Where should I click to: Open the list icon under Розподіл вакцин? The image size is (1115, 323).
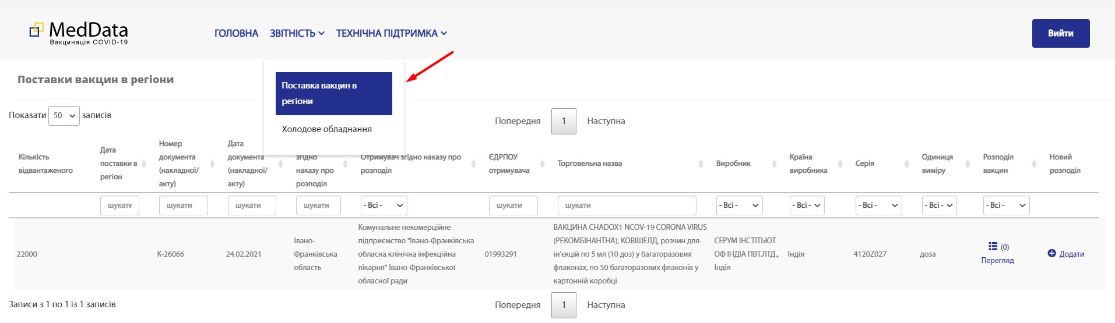pyautogui.click(x=993, y=246)
